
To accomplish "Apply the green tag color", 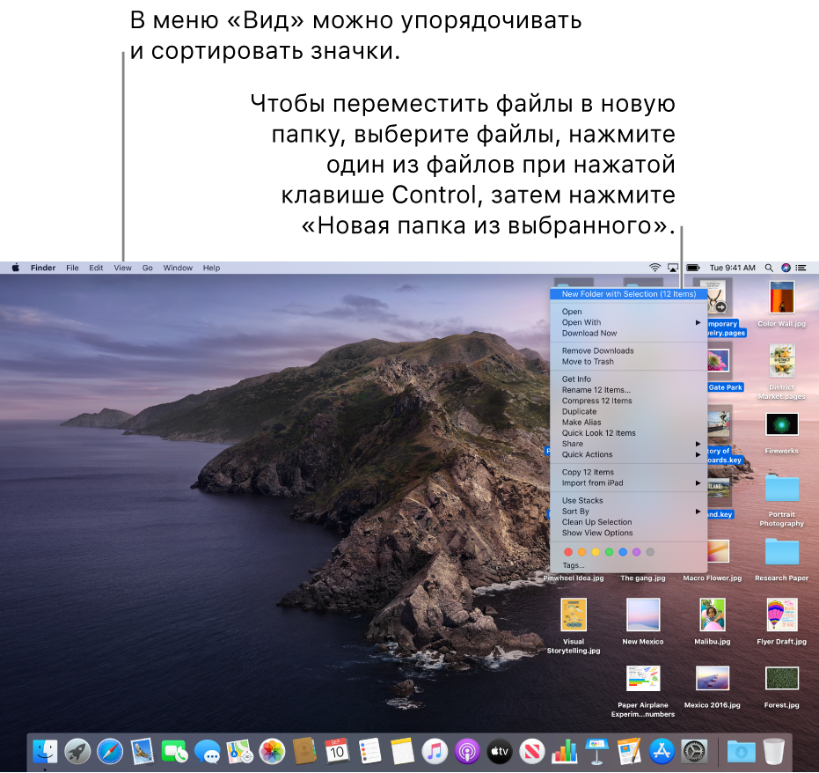I will click(x=609, y=552).
